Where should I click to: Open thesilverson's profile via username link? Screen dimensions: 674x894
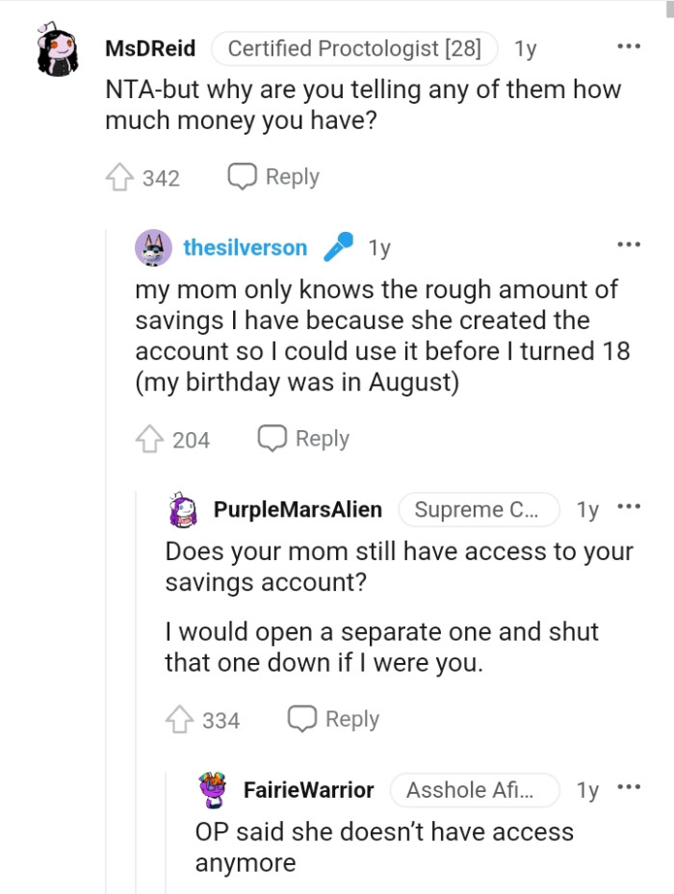[245, 247]
